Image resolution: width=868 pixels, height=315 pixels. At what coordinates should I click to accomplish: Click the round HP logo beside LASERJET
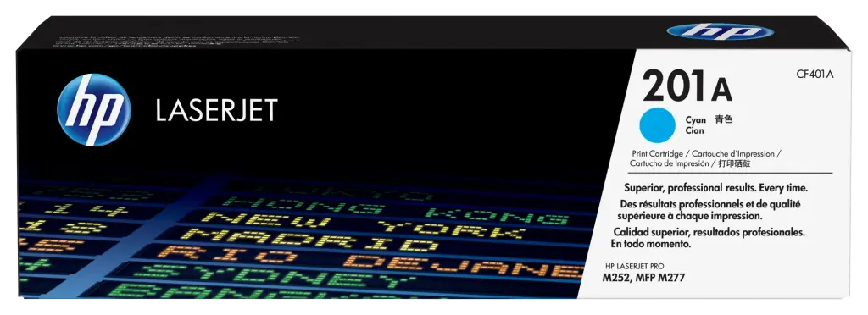point(94,109)
